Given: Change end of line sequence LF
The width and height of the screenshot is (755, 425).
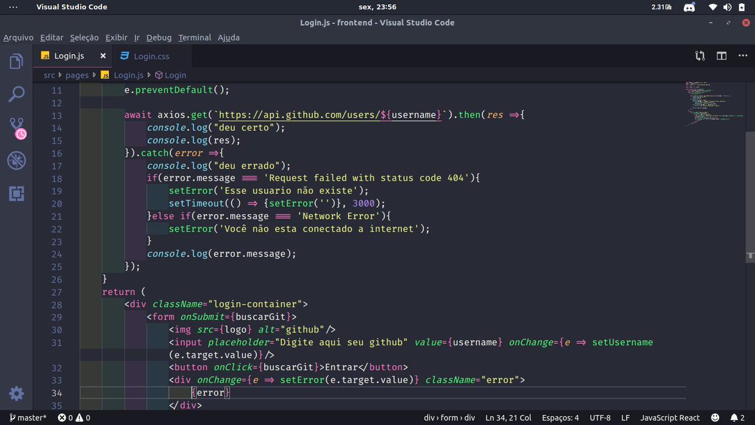Looking at the screenshot, I should [x=625, y=417].
